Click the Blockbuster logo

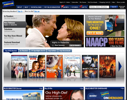[8, 4]
